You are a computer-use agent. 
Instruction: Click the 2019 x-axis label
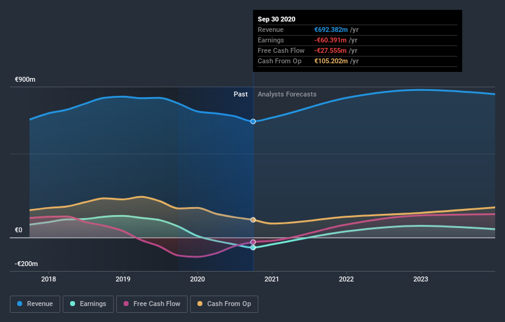click(123, 279)
